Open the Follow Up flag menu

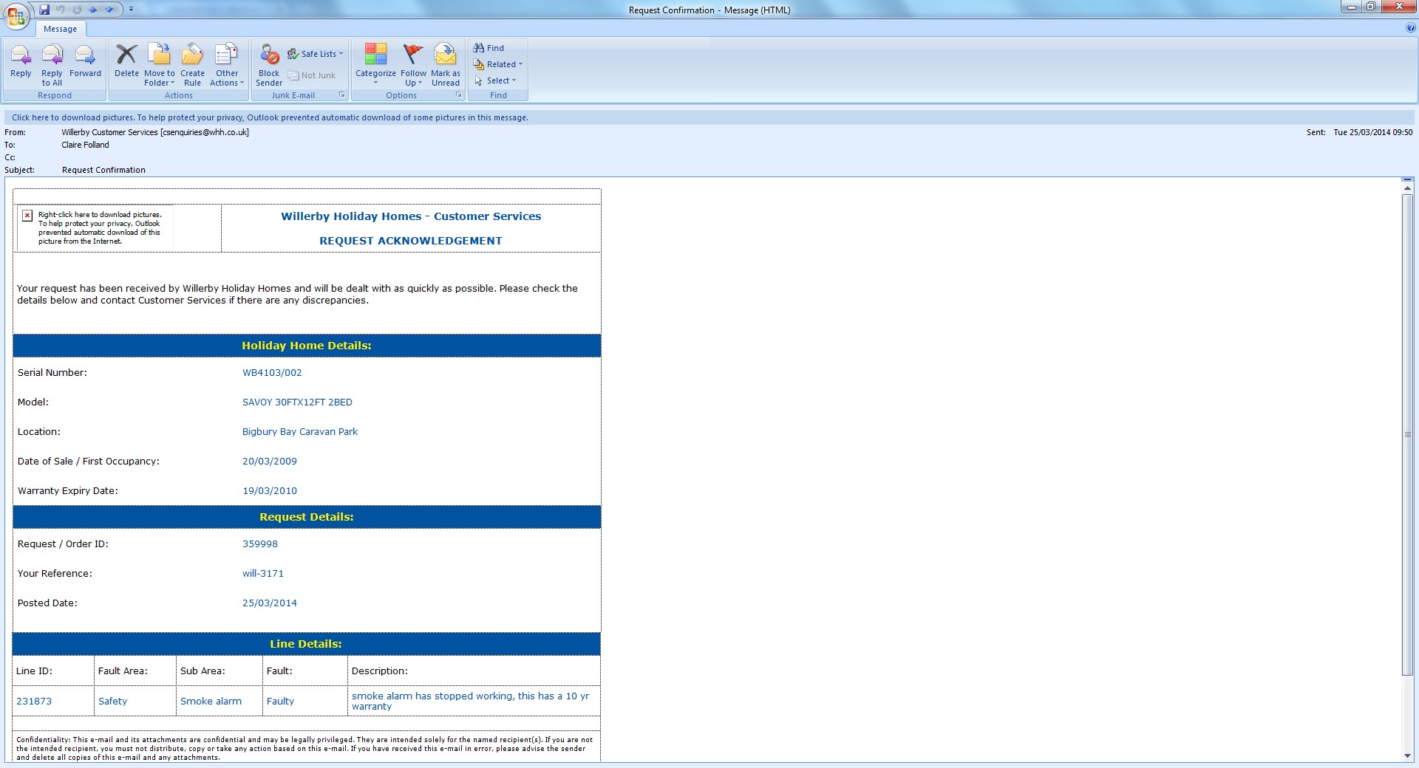pos(413,65)
